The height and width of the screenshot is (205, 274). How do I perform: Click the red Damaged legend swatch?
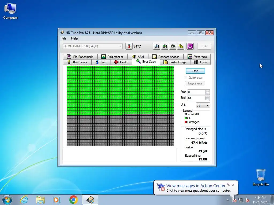click(x=186, y=122)
